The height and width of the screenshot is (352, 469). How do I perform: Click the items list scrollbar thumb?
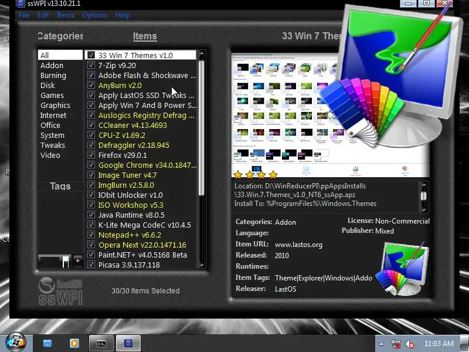pyautogui.click(x=201, y=127)
